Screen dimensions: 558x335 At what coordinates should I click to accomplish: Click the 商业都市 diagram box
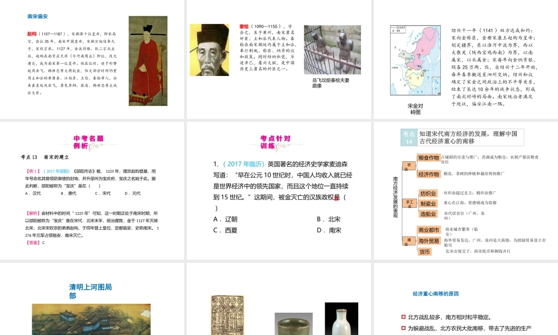coord(429,230)
